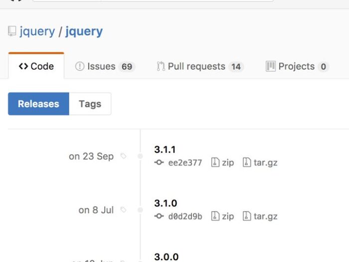Open the 3.1.0 release title
Image resolution: width=349 pixels, height=262 pixels.
click(166, 203)
